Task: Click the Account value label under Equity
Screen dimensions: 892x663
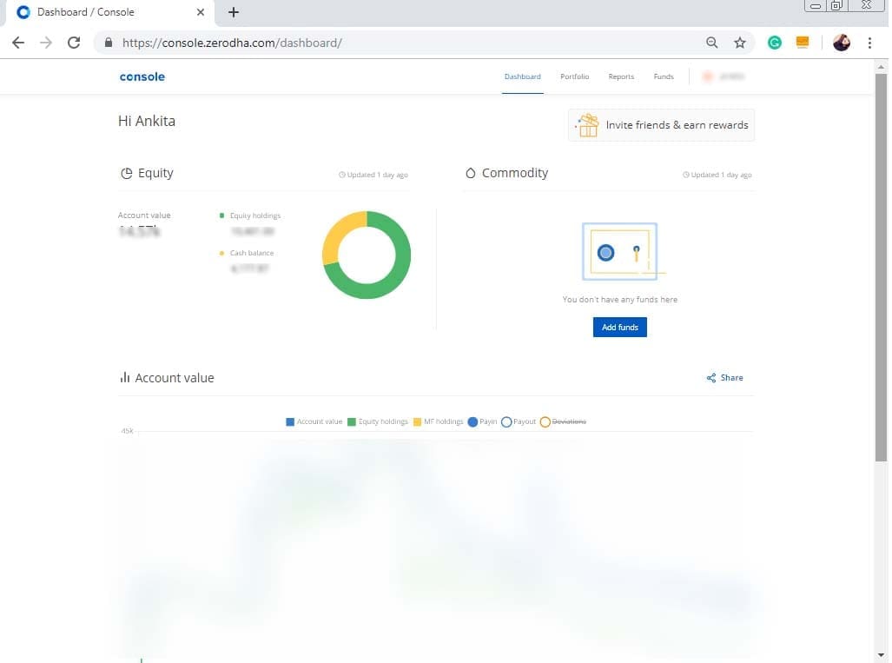Action: (144, 215)
